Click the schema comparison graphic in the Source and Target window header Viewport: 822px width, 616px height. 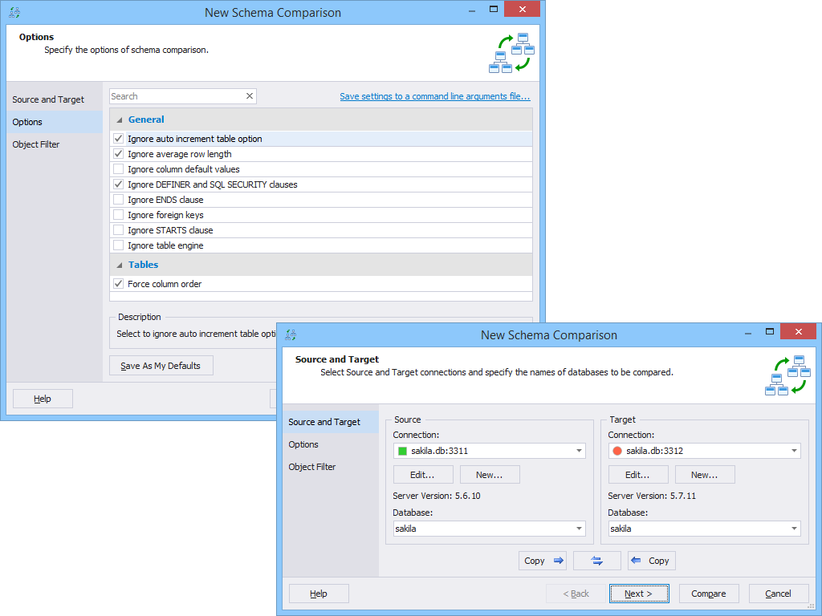787,375
